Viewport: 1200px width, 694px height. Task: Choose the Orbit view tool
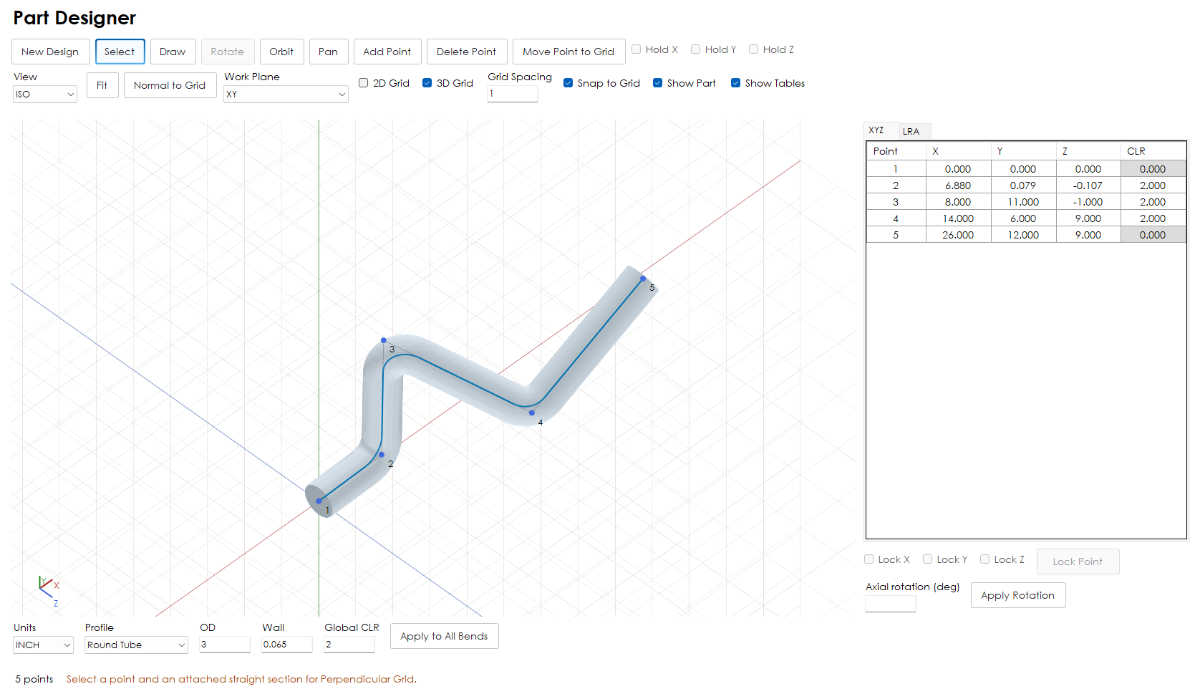[281, 52]
